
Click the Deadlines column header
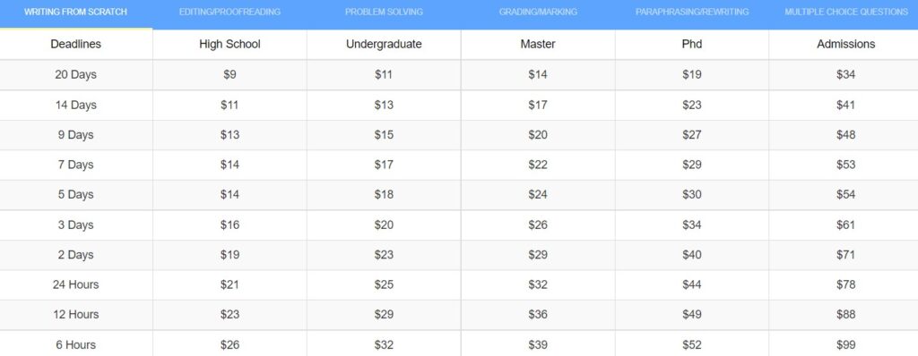76,45
